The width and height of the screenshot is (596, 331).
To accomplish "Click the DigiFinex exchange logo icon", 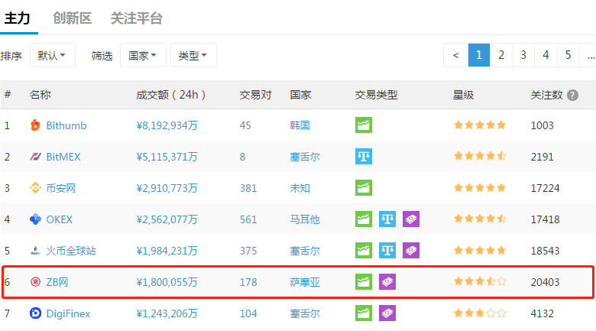I will point(35,313).
